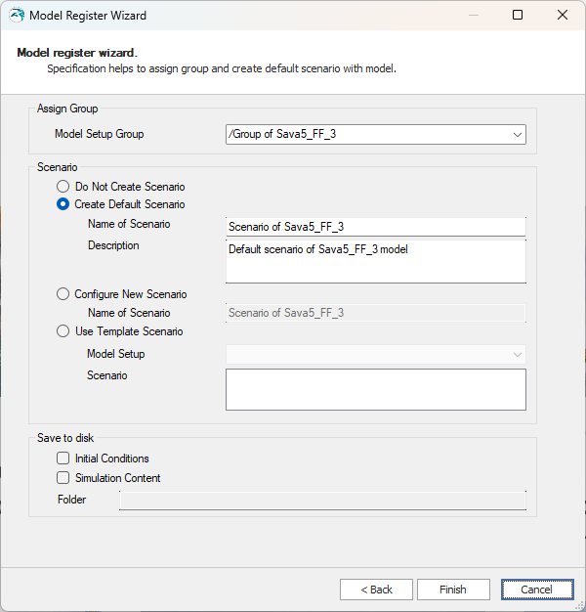Click the template Scenario list box
The image size is (586, 612).
(x=376, y=389)
